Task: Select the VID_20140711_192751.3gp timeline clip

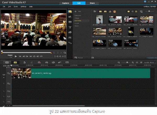Action: [x=81, y=73]
